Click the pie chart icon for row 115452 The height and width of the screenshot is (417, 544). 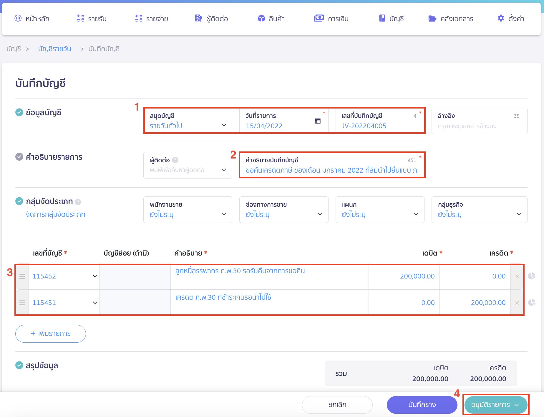coord(532,276)
